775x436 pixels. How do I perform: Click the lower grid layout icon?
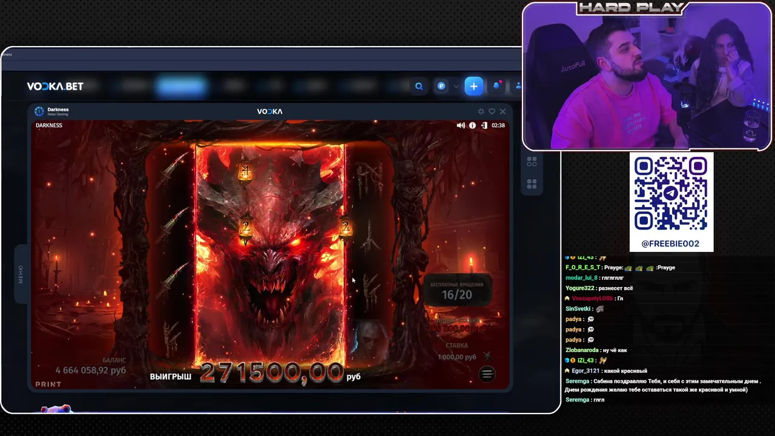pos(532,183)
